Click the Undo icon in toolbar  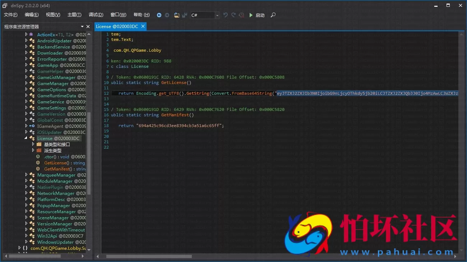click(x=226, y=15)
